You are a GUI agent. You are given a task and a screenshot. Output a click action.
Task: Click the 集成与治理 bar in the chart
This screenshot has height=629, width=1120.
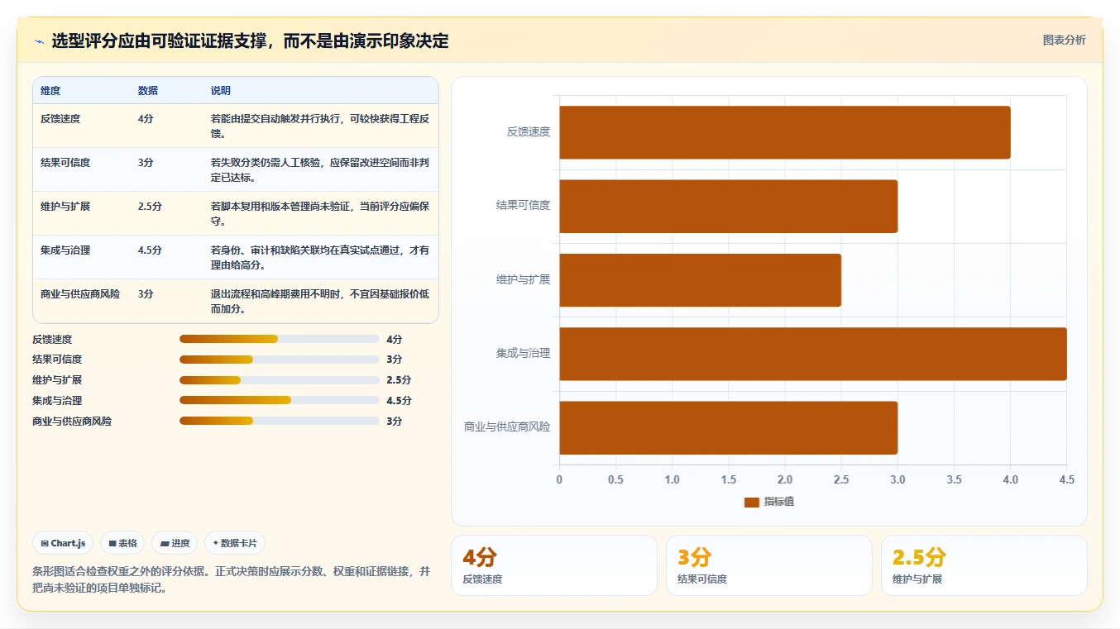[x=813, y=354]
